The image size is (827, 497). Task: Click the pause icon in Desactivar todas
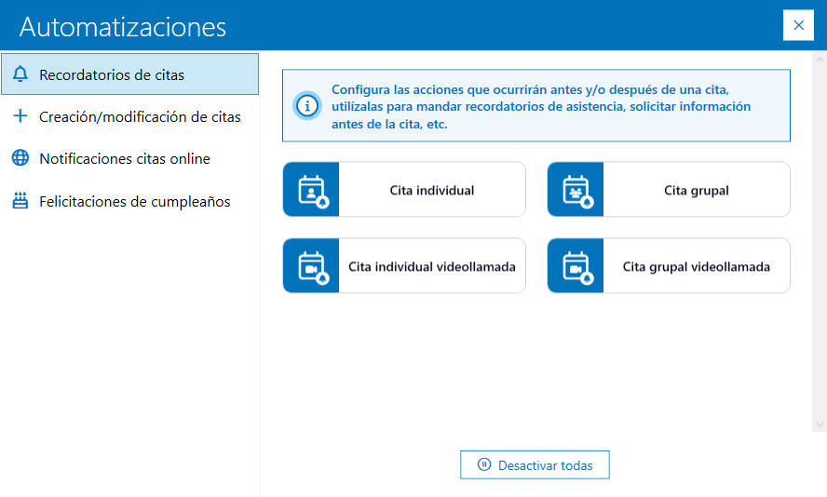pos(483,464)
